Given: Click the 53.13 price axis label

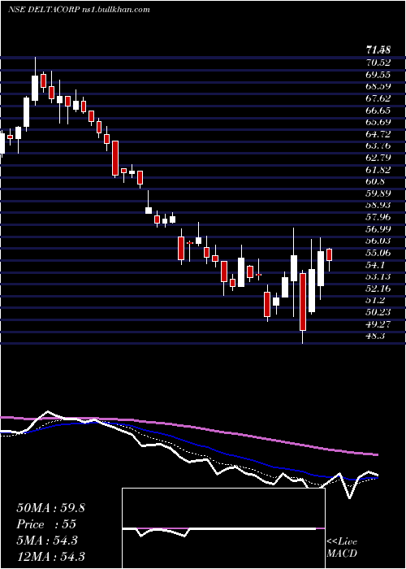Looking at the screenshot, I should coord(378,277).
